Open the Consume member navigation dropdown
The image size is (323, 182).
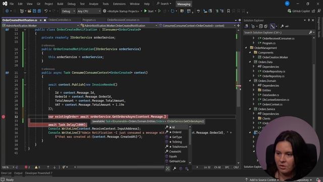point(197,26)
